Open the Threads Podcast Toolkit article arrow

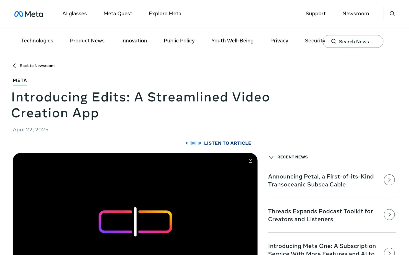coord(389,214)
